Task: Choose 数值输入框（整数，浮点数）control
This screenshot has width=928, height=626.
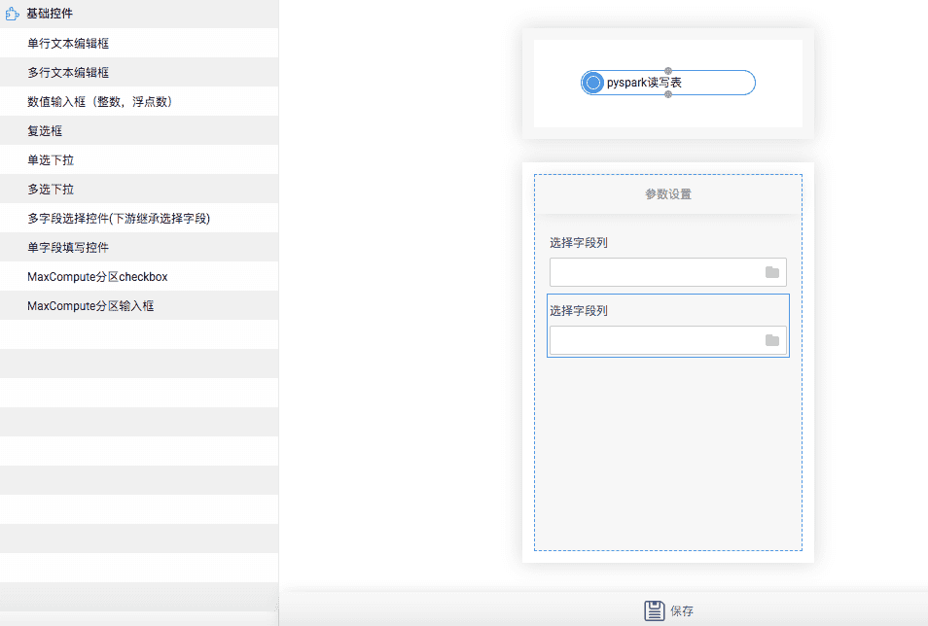Action: (139, 101)
